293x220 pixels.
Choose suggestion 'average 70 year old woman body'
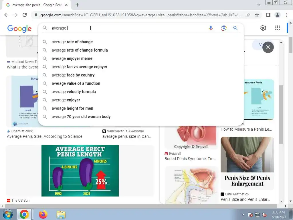141,117
